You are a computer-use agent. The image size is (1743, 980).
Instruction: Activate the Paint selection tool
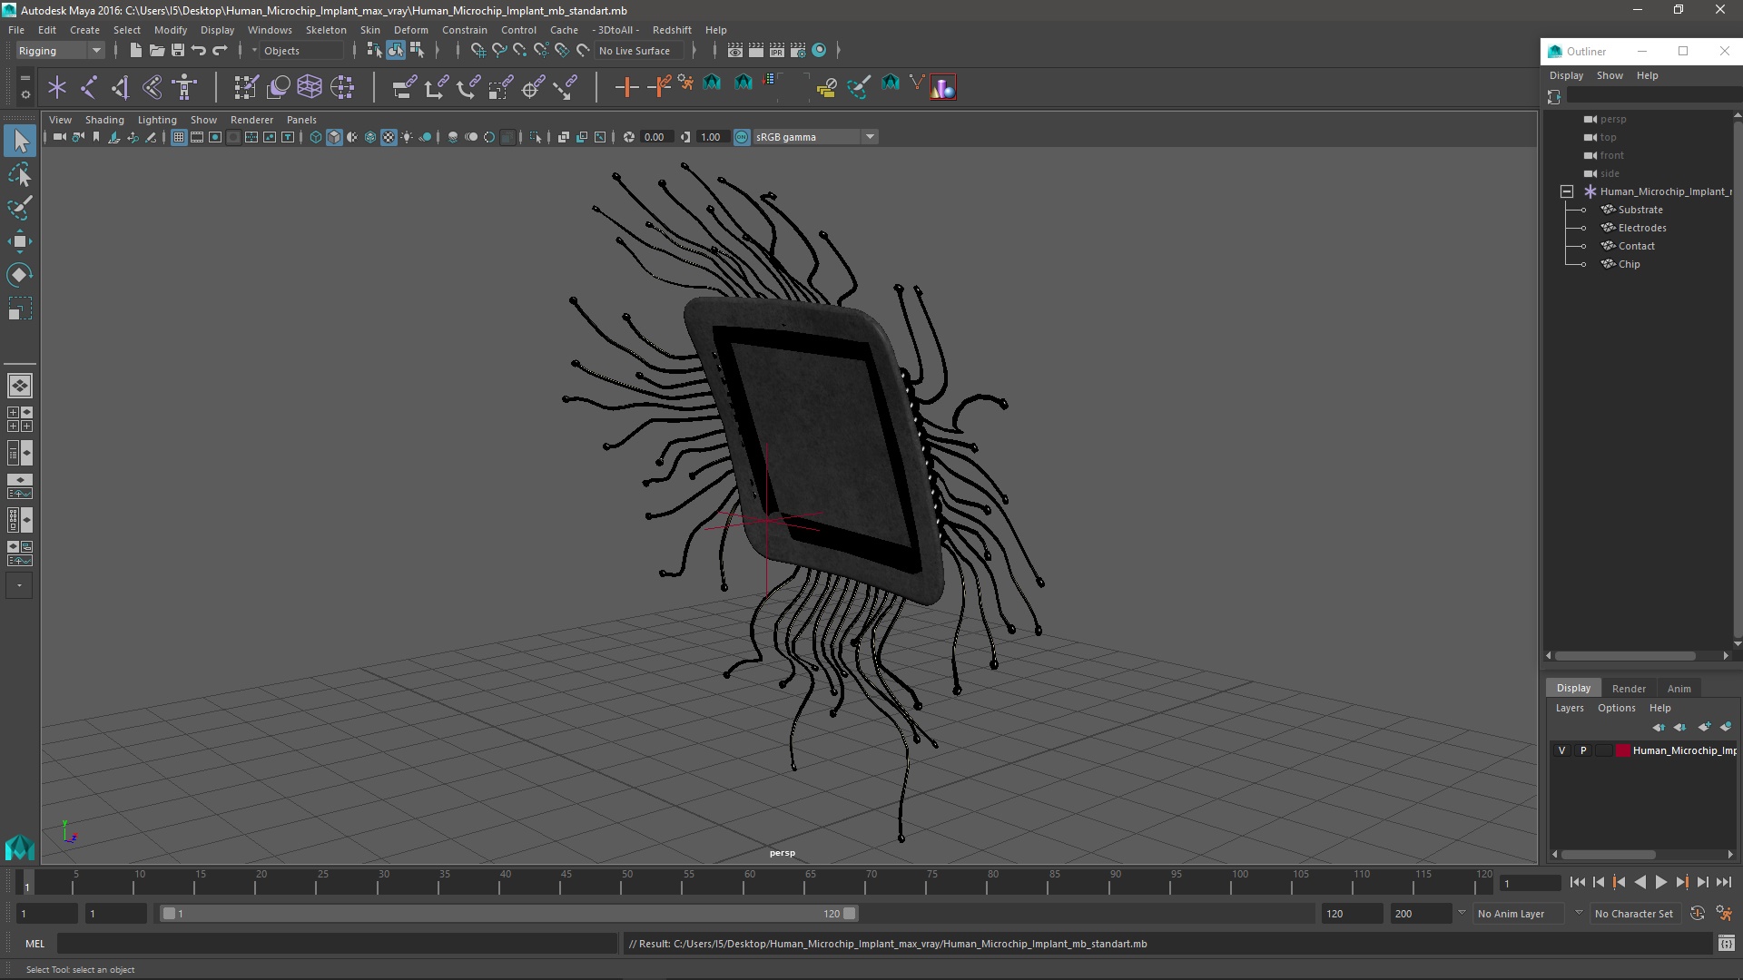coord(20,208)
